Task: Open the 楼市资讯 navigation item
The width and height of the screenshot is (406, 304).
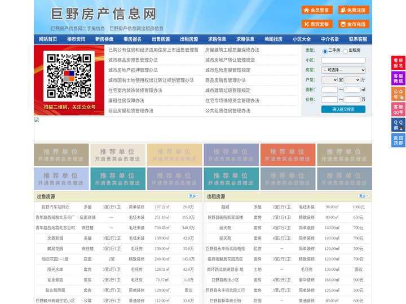Action: click(x=76, y=39)
